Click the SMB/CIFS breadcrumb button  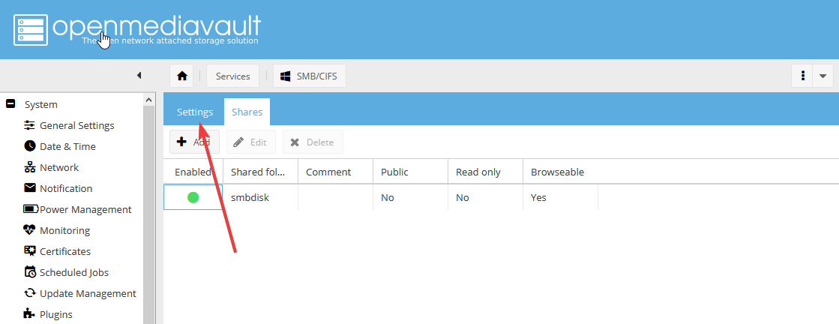[309, 76]
